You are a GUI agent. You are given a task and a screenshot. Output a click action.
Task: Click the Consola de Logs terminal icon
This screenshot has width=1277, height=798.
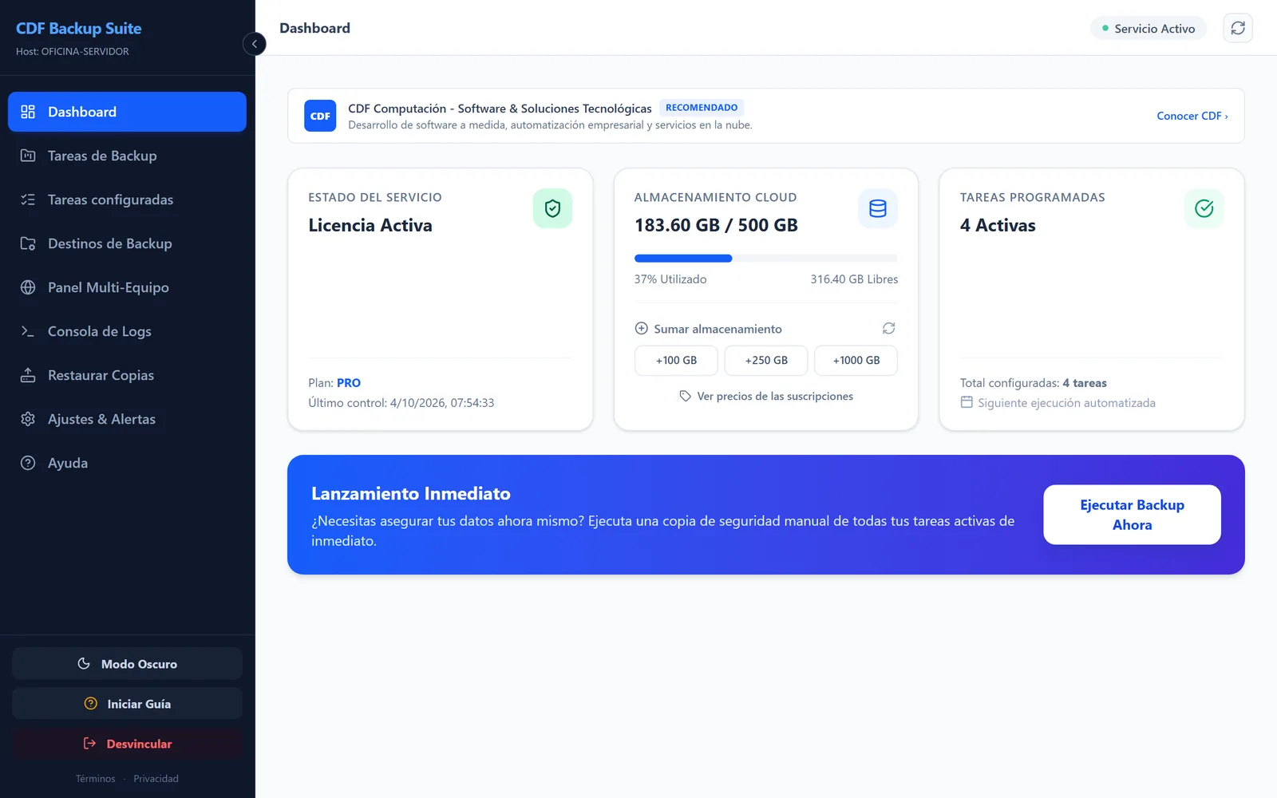[x=28, y=331]
